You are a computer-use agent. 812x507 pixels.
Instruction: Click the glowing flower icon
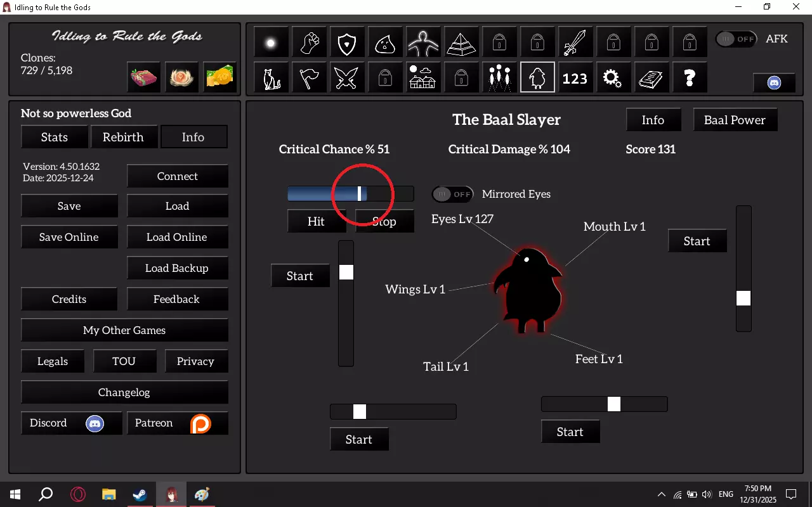coord(181,78)
